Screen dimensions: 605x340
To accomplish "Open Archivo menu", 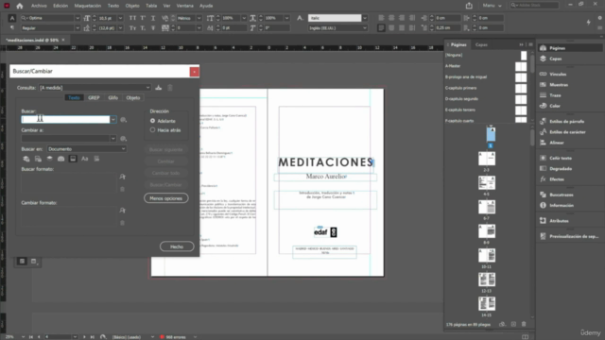I will click(x=39, y=6).
